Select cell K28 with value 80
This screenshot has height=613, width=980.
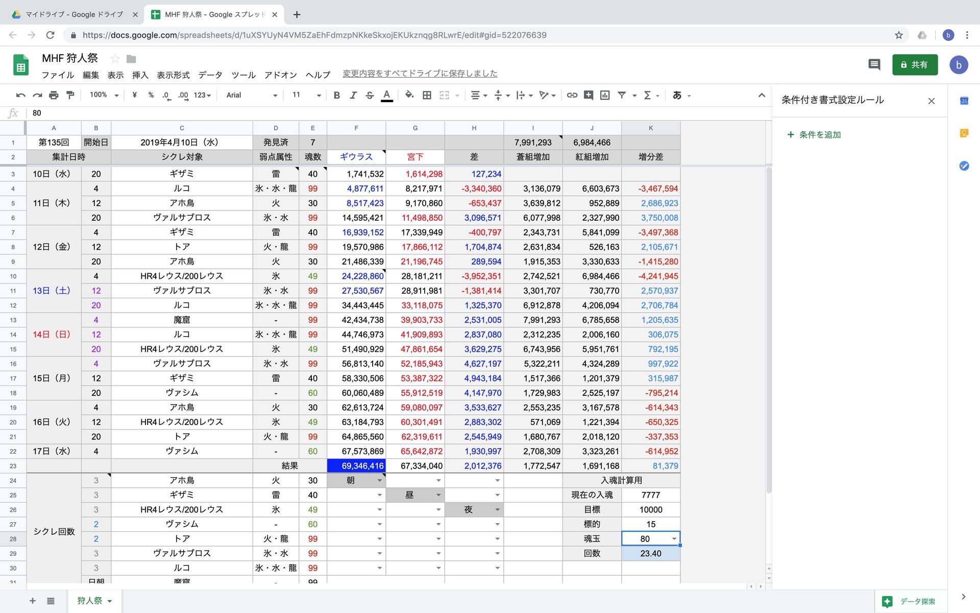[x=651, y=538]
